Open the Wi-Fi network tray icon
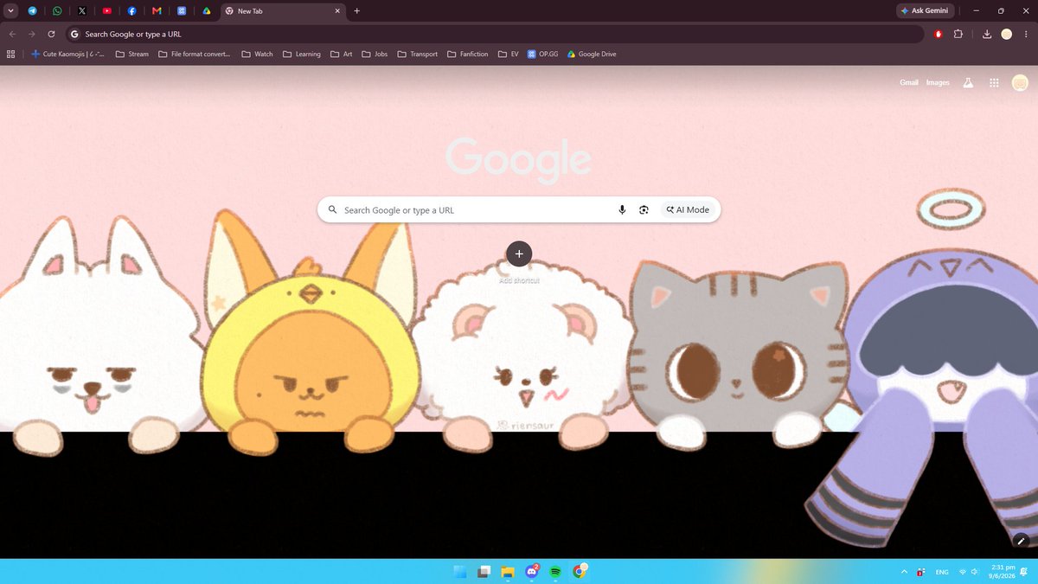The width and height of the screenshot is (1038, 584). 963,572
